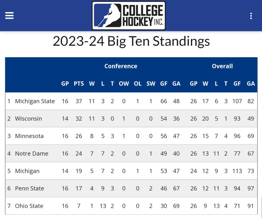Select the Michigan team name
The height and width of the screenshot is (218, 262).
27,171
